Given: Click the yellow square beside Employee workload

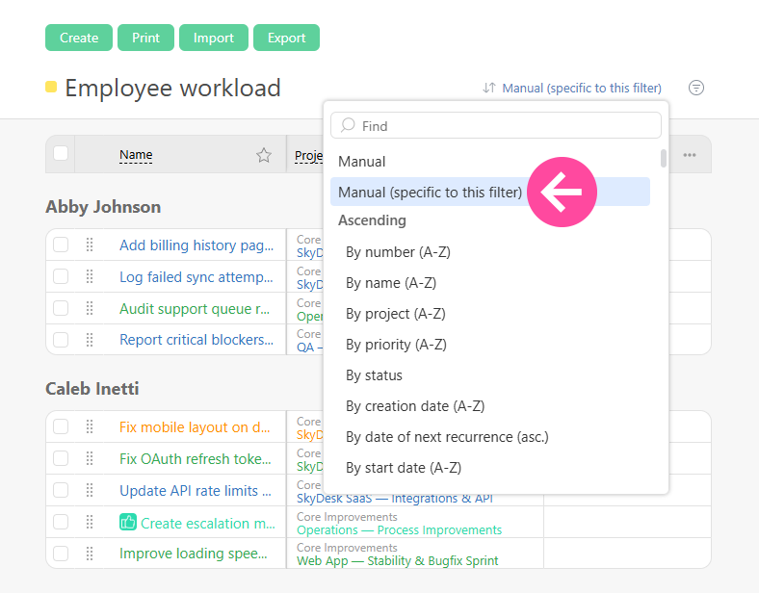Looking at the screenshot, I should click(51, 88).
